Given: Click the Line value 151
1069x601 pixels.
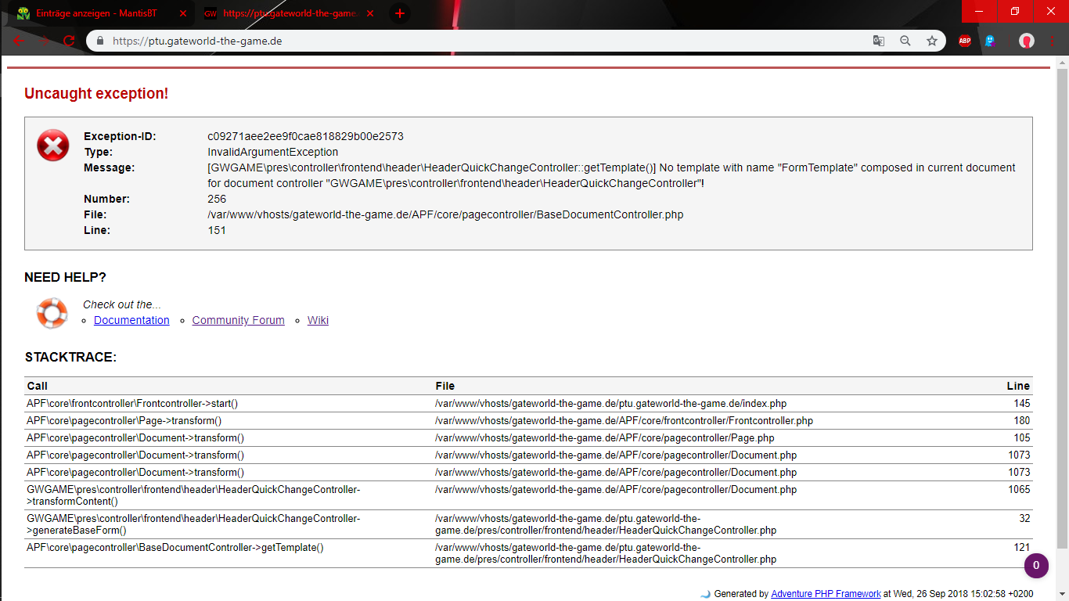Looking at the screenshot, I should pos(217,230).
